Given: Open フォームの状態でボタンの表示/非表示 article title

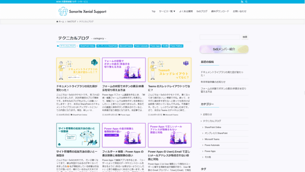Looking at the screenshot, I should (x=123, y=88).
